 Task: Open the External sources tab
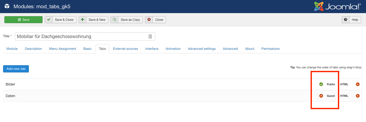click(126, 49)
